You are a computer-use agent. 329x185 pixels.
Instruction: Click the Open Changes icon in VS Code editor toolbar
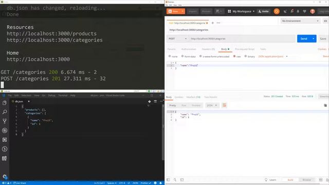click(x=150, y=101)
